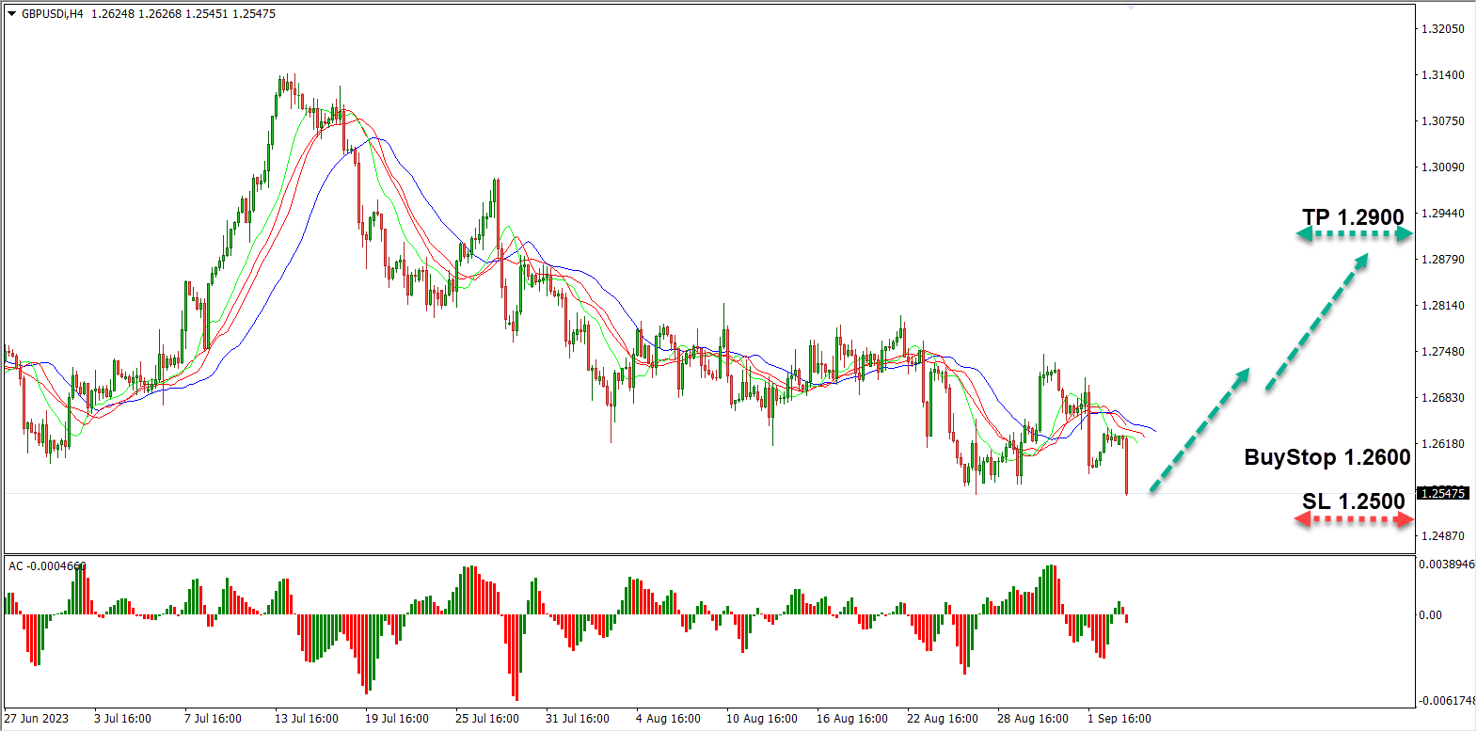Click the 1.31400 price scale value
The width and height of the screenshot is (1477, 732).
coord(1442,75)
